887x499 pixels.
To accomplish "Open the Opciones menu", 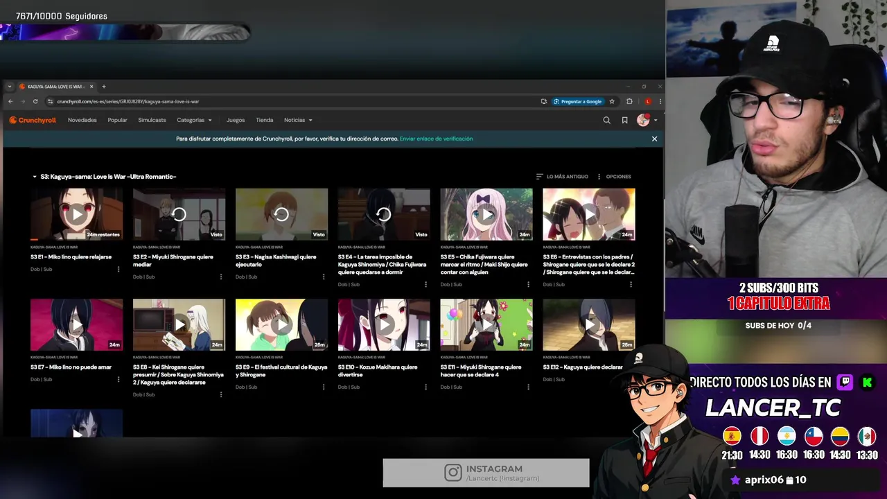I will pos(614,177).
